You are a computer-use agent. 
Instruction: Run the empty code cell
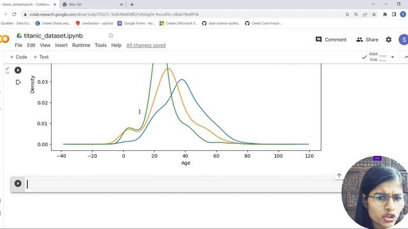[x=18, y=184]
